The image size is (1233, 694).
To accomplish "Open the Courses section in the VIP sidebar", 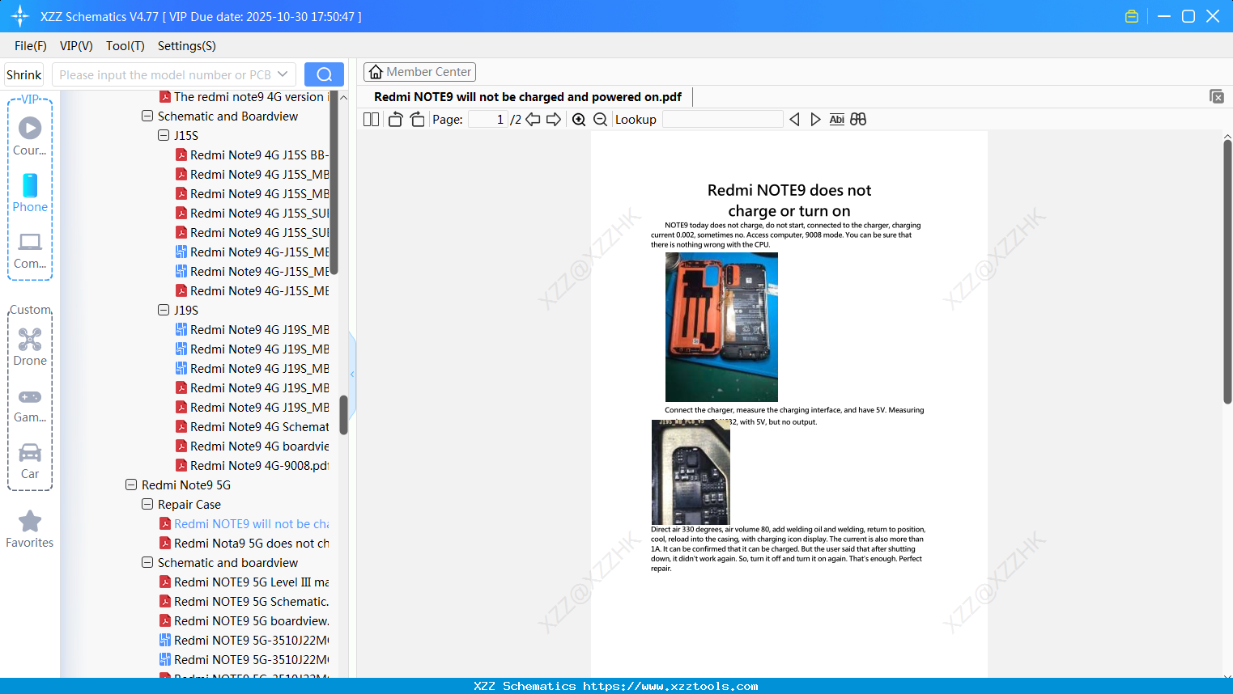I will [x=30, y=136].
